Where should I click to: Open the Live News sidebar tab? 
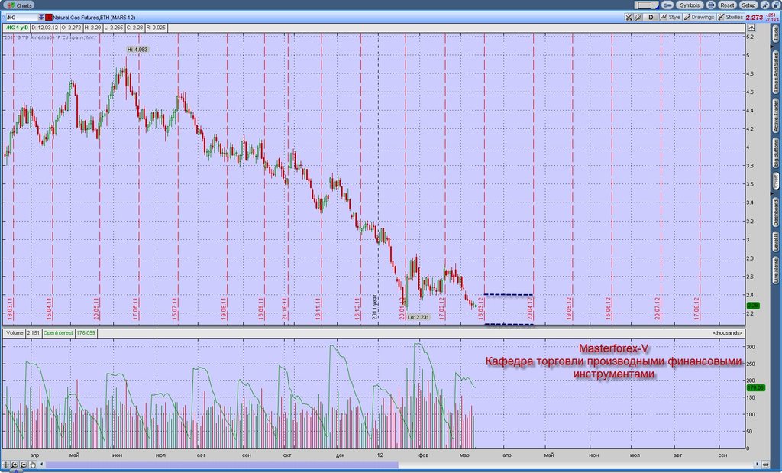coord(776,271)
